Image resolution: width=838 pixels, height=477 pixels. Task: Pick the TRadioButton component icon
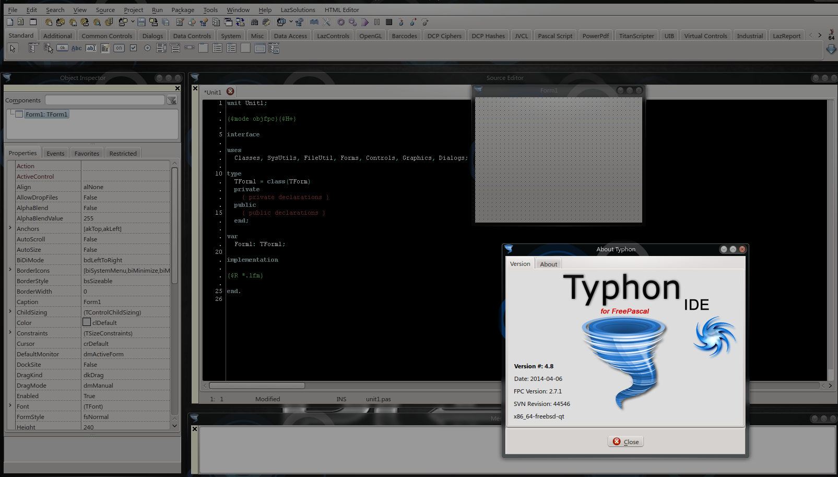pyautogui.click(x=147, y=48)
